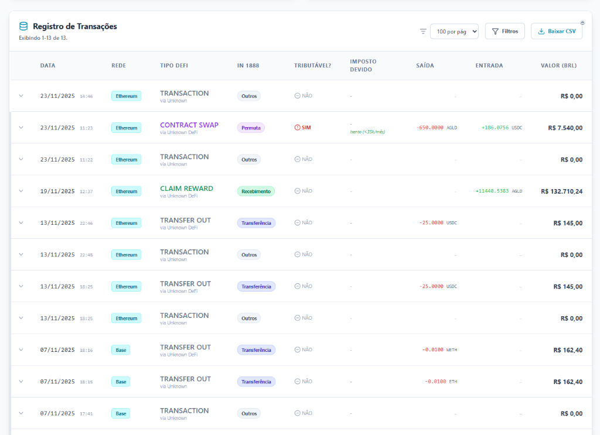
Task: Click the database icon beside Registro de Transações
Action: click(23, 26)
